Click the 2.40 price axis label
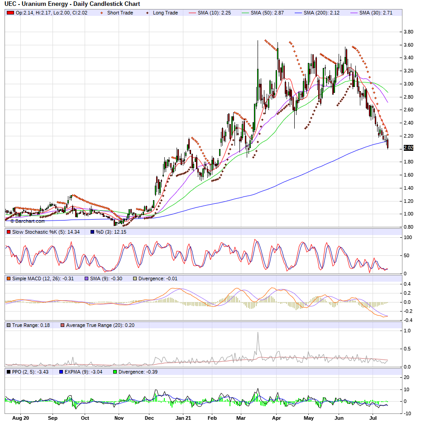This screenshot has height=432, width=421. click(408, 123)
